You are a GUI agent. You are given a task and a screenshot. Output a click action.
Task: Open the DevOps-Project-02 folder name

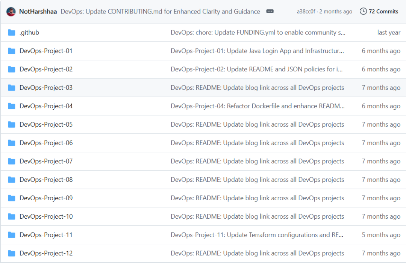pos(46,70)
